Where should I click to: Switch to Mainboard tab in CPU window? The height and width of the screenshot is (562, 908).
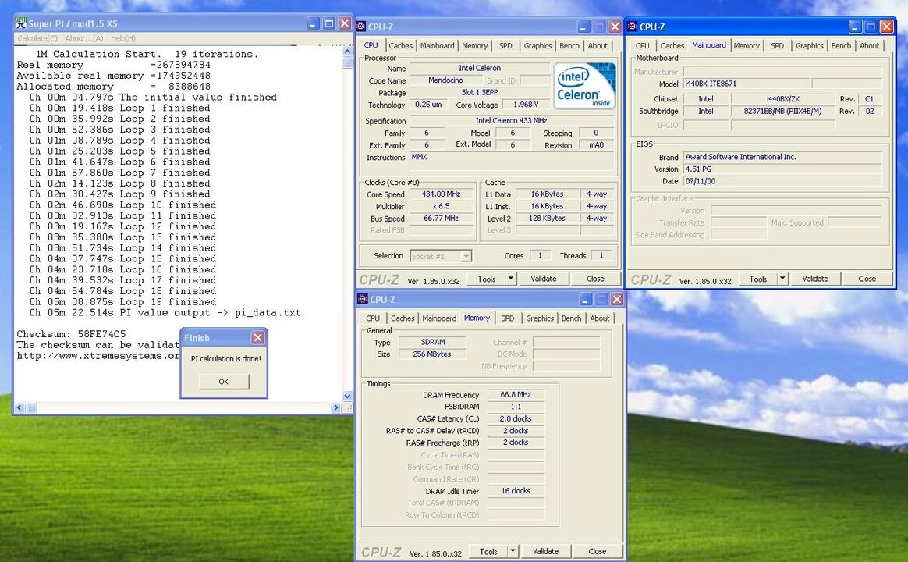(x=437, y=46)
